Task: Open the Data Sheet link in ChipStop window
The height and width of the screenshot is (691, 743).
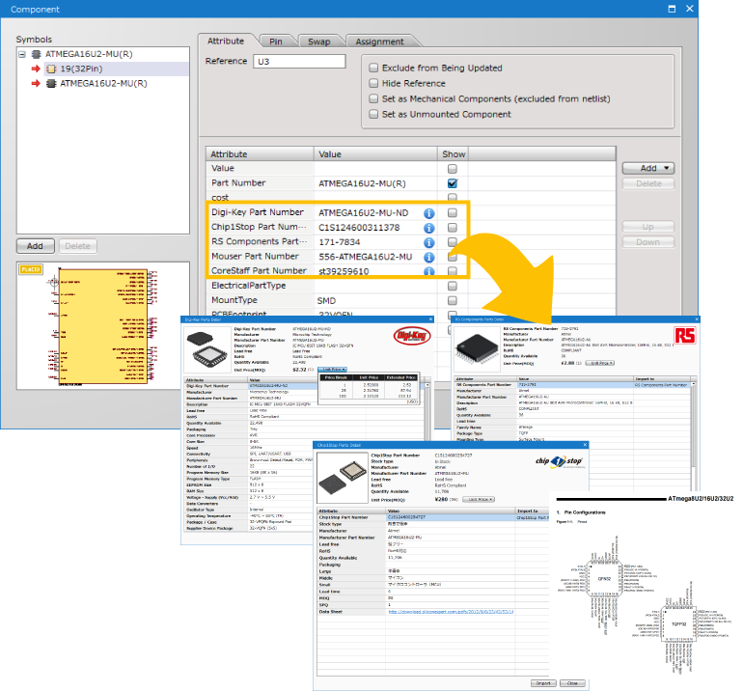Action: (452, 612)
